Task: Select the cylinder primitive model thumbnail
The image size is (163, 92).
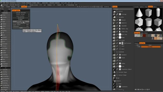Action: [x=148, y=22]
